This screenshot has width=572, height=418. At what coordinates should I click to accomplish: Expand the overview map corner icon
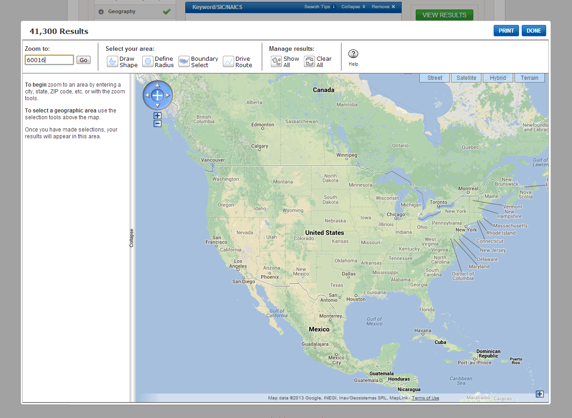(x=539, y=394)
